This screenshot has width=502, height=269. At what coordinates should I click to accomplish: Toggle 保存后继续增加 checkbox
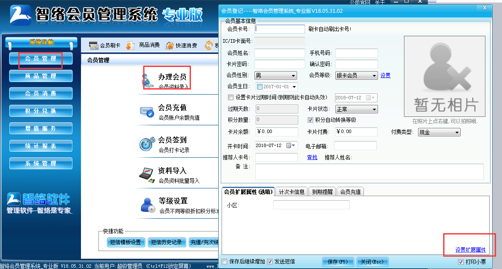(x=225, y=262)
